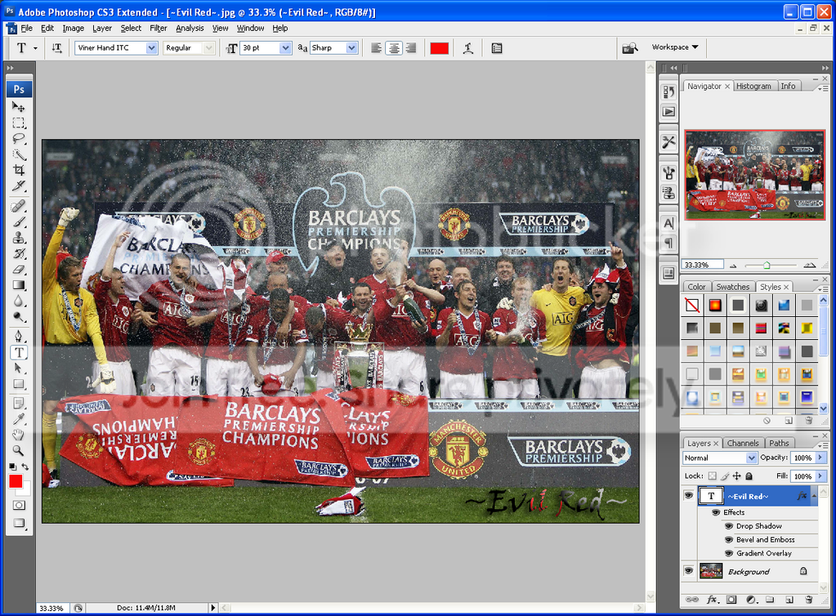This screenshot has width=836, height=616.
Task: Click the foreground color swatch
Action: (16, 482)
